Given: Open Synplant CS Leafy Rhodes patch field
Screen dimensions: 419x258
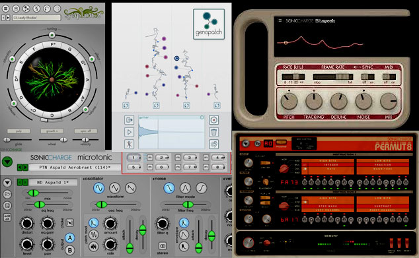Looking at the screenshot, I should (36, 18).
